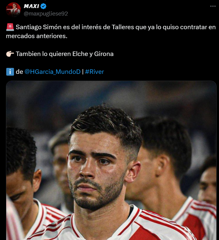
Task: Click the word 'Girona' in the tweet
Action: pos(104,54)
